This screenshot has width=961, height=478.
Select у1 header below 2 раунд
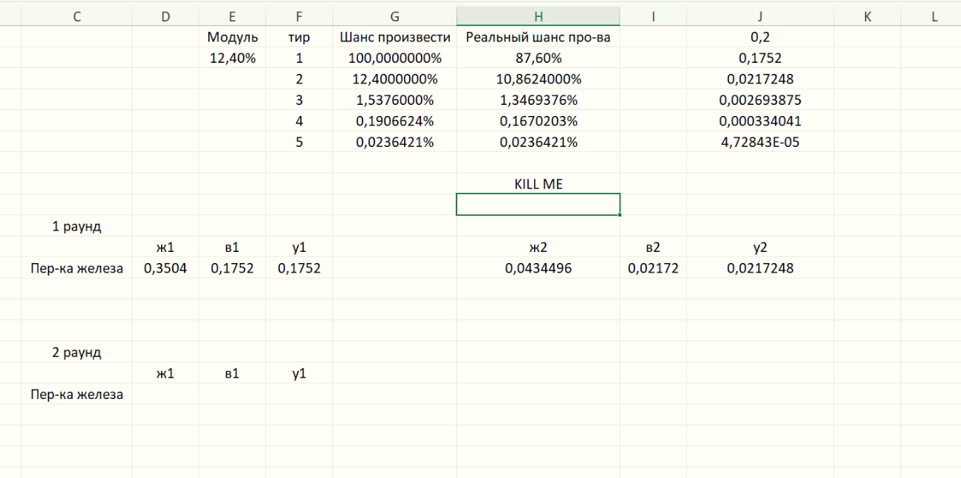coord(299,374)
